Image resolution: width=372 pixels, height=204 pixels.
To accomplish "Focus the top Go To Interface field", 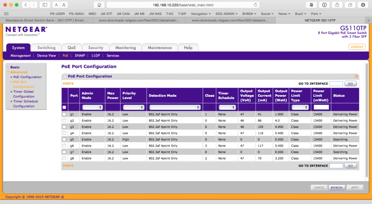I will coord(336,84).
